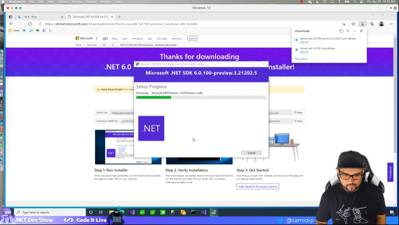Open Learn in .NET site navigation
Image resolution: width=399 pixels, height=225 pixels.
point(125,39)
